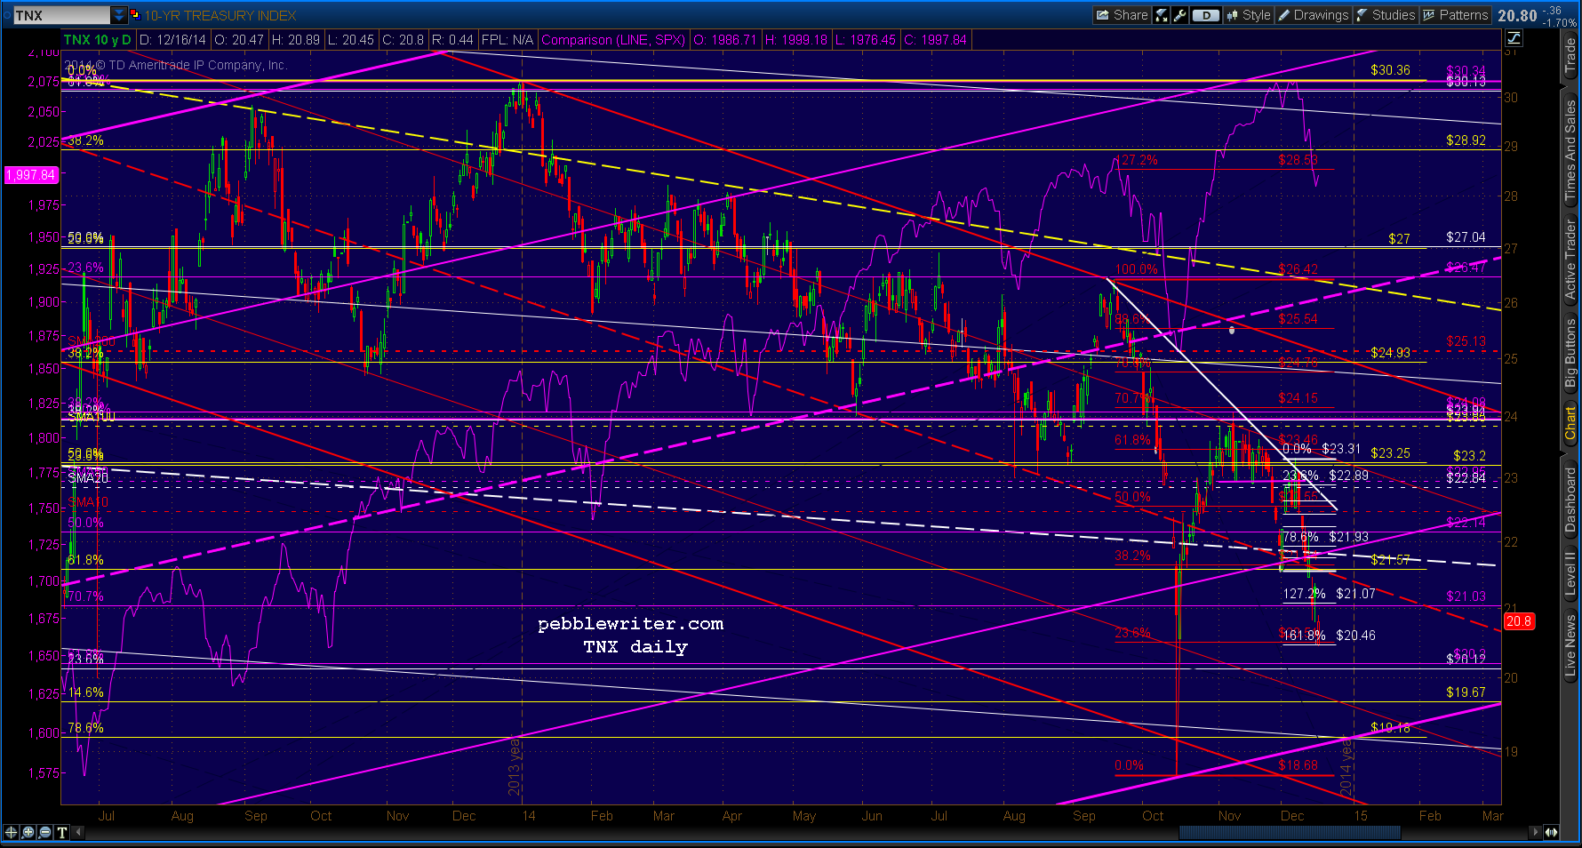Screen dimensions: 1582x848
Task: Click the TNX symbol input field
Action: (x=62, y=15)
